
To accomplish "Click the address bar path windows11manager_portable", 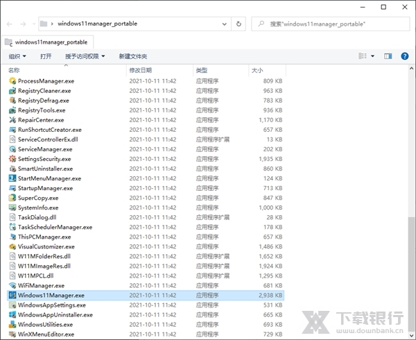I will (x=97, y=24).
